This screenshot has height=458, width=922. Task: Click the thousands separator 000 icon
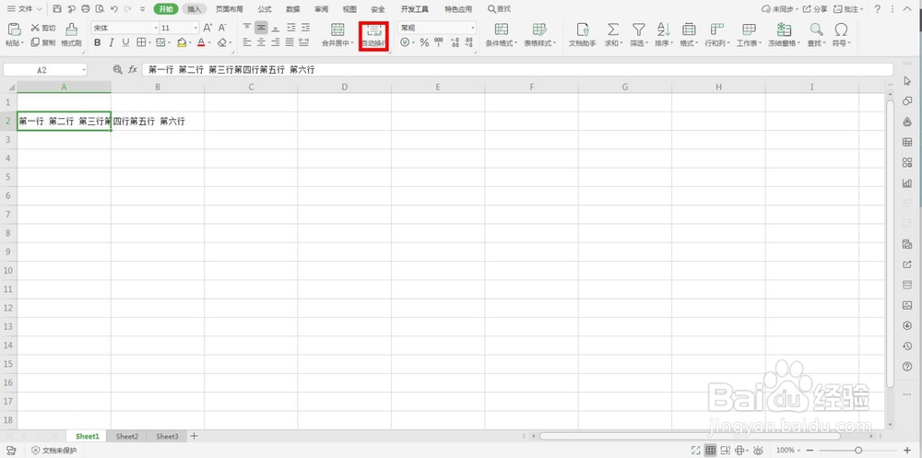point(439,42)
